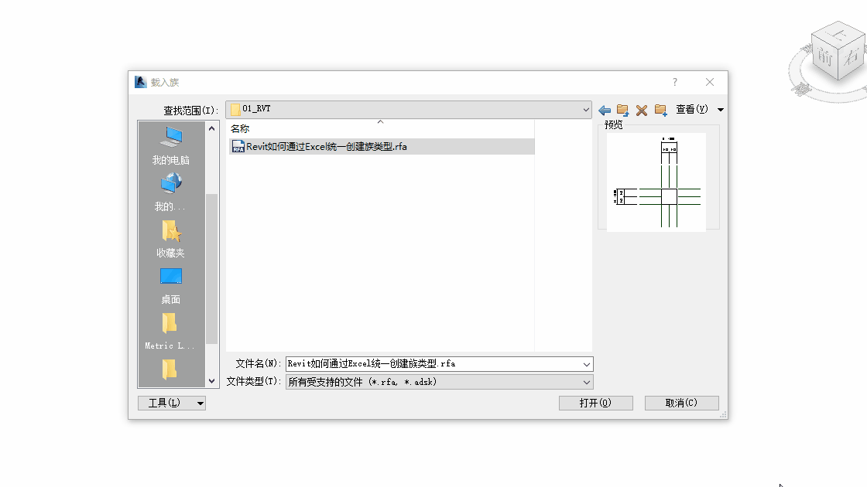Select Revit如何通过Excel统一创建族类型.rfa file
Viewport: 867px width, 487px height.
(382, 146)
